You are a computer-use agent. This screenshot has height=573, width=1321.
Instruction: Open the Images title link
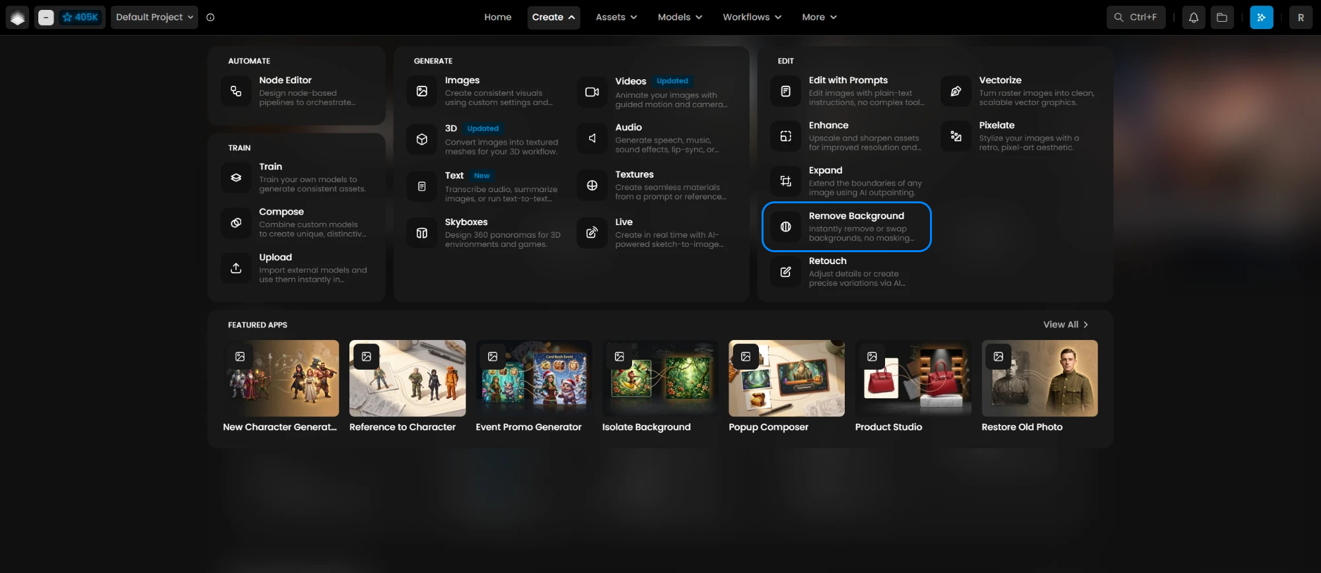pyautogui.click(x=462, y=81)
